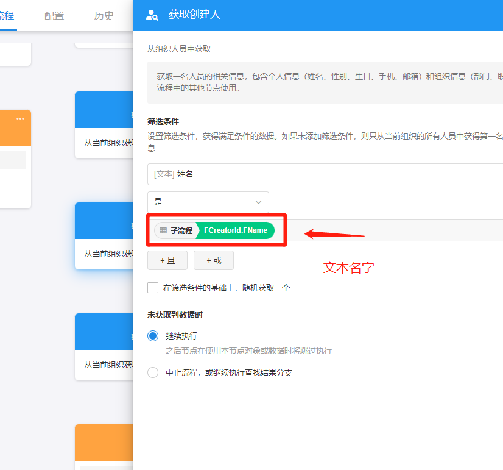This screenshot has height=470, width=503.
Task: Select the 中止流程 radio option
Action: click(x=153, y=372)
